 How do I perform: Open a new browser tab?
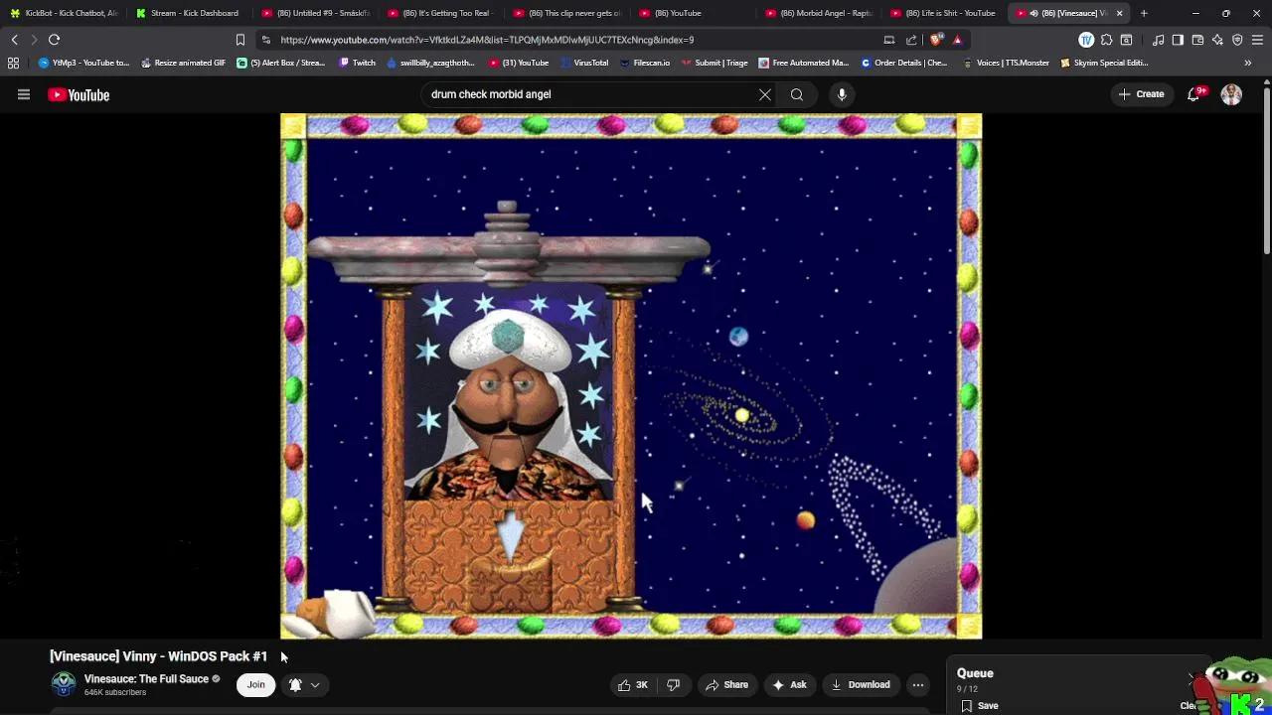[1144, 13]
